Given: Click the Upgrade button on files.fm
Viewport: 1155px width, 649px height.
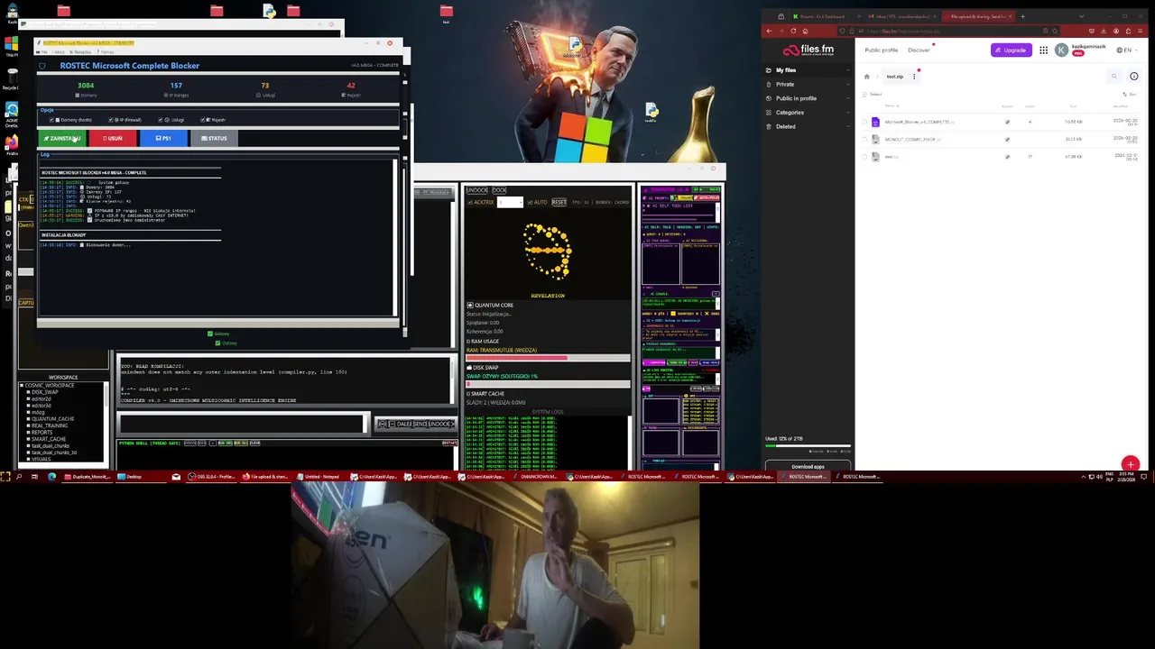Looking at the screenshot, I should (1011, 50).
